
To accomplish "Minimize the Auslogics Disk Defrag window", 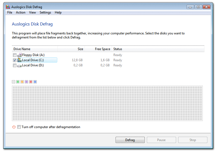I will coord(190,7).
